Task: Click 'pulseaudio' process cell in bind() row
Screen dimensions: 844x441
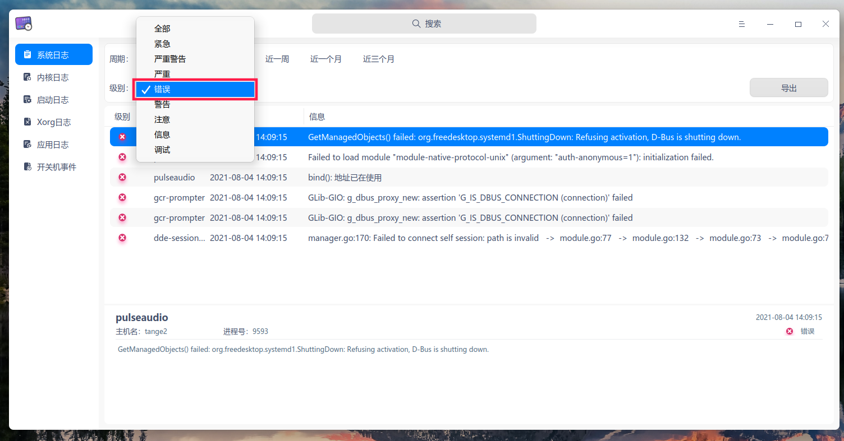Action: [x=175, y=178]
